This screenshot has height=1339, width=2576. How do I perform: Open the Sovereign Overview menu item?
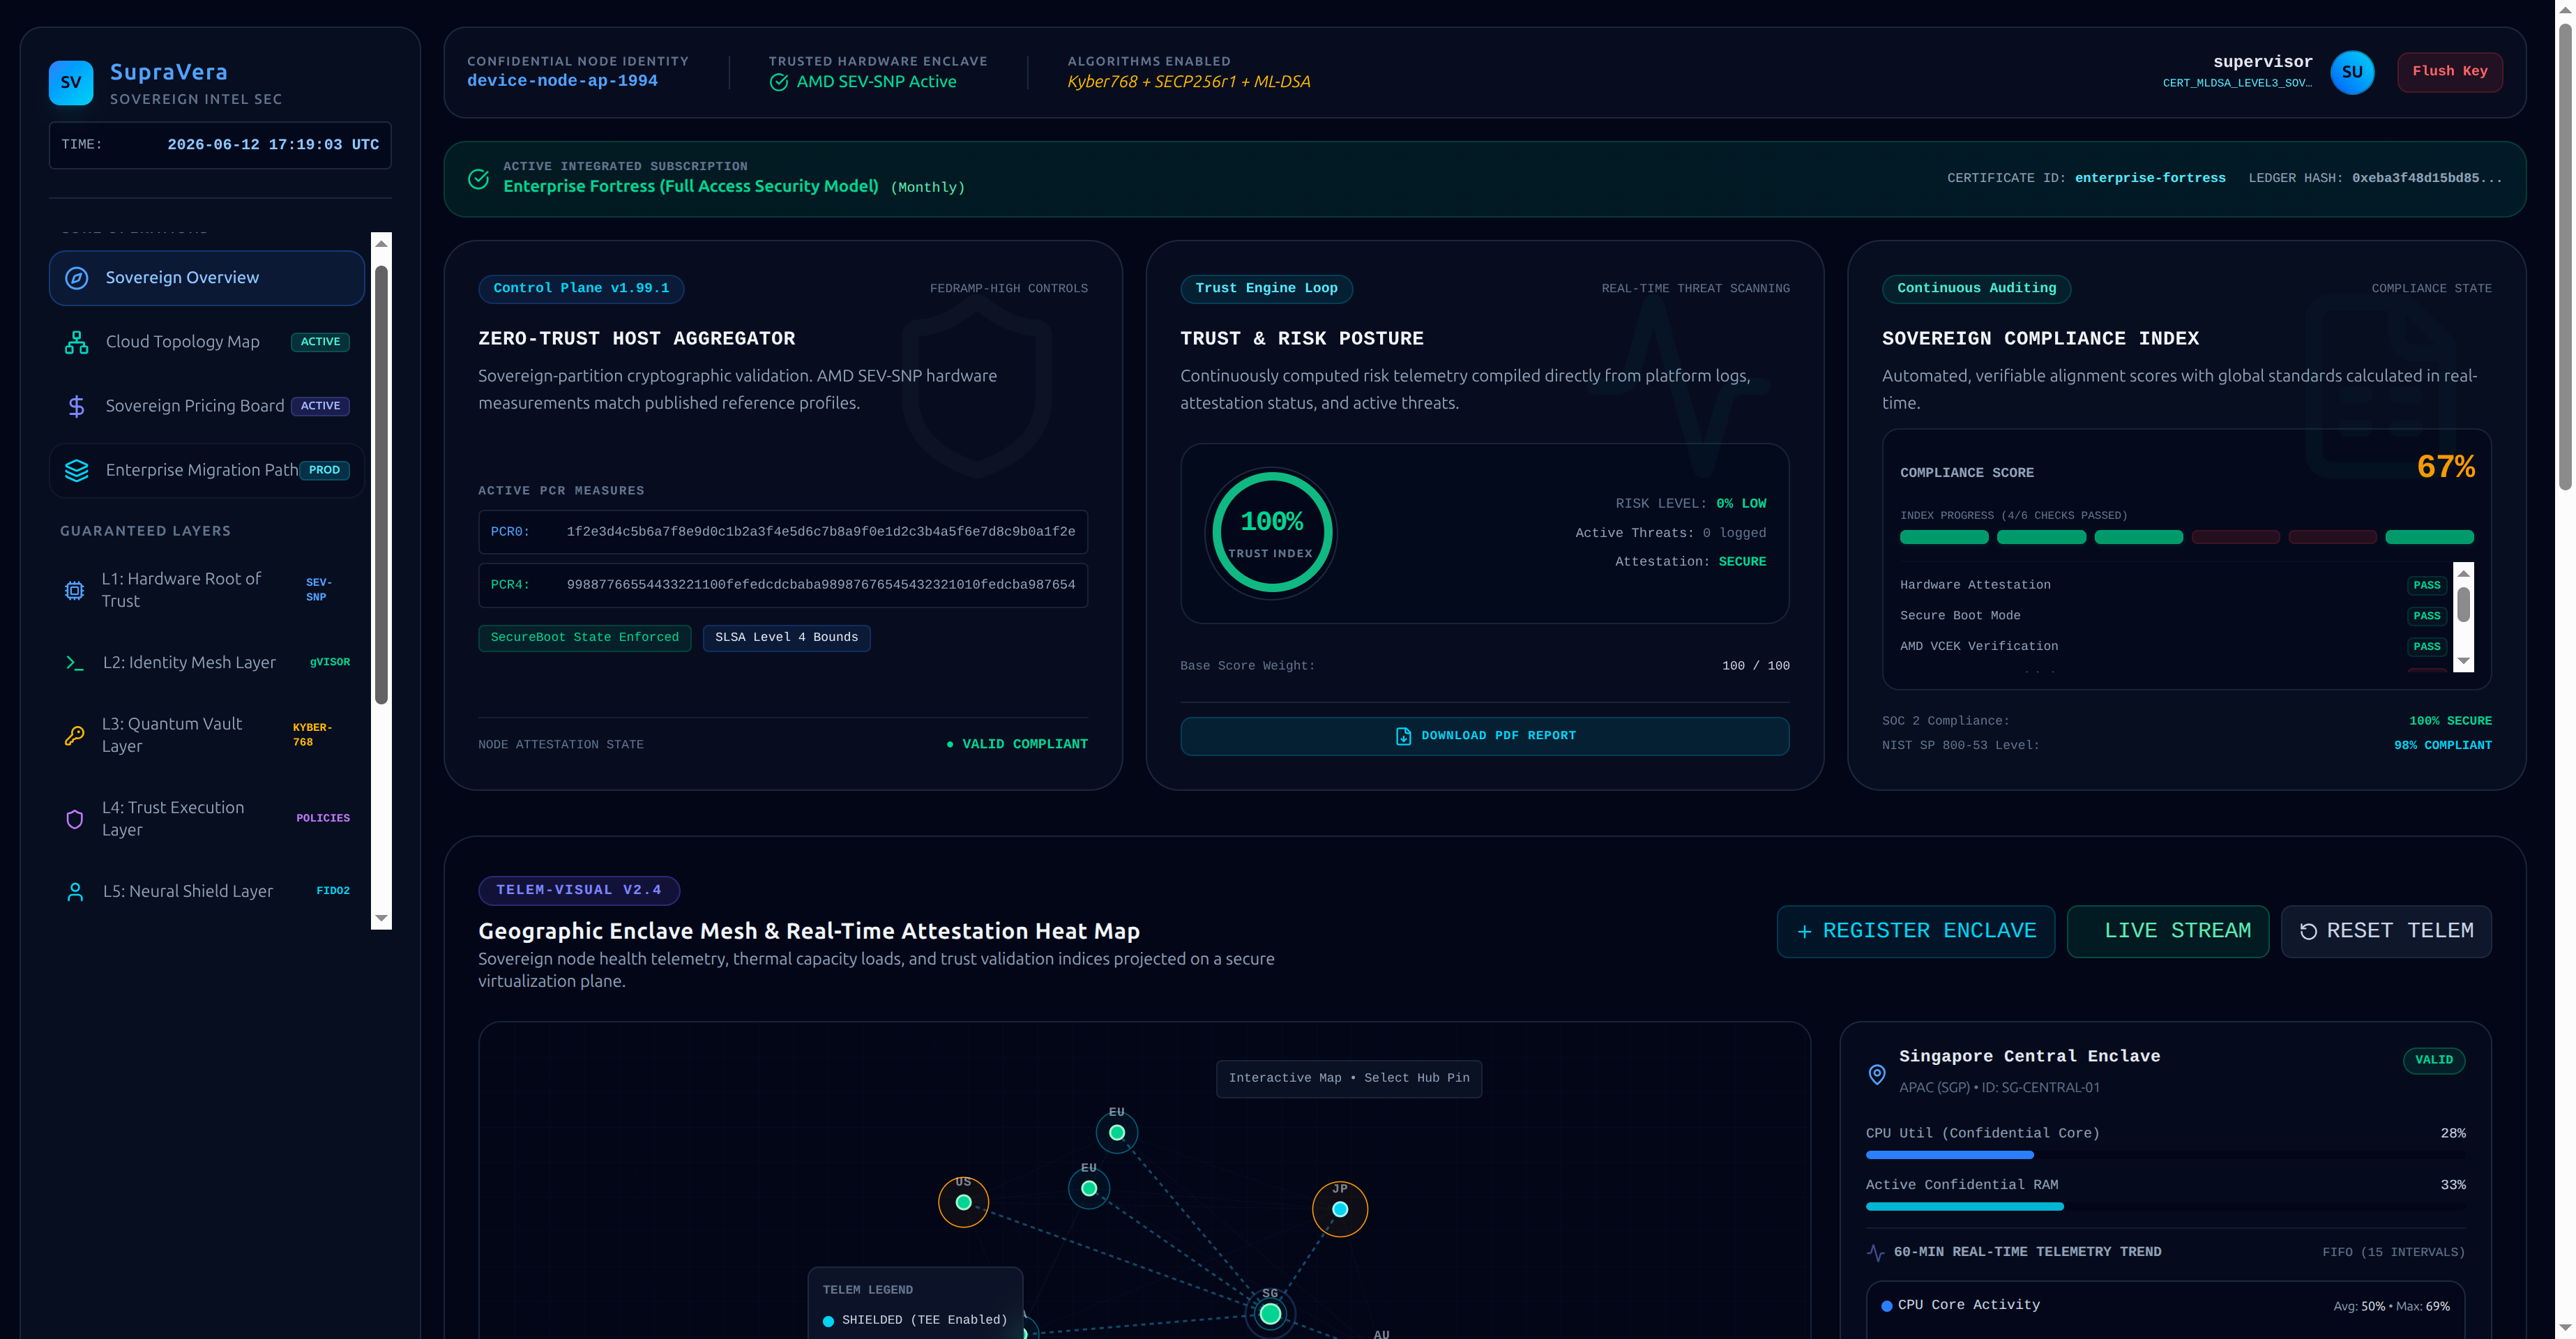pos(206,278)
